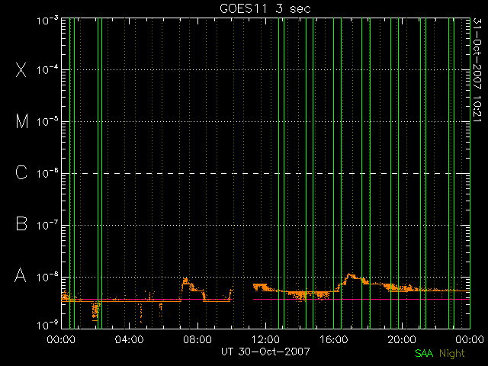Click the 16:00 time axis label

point(334,339)
